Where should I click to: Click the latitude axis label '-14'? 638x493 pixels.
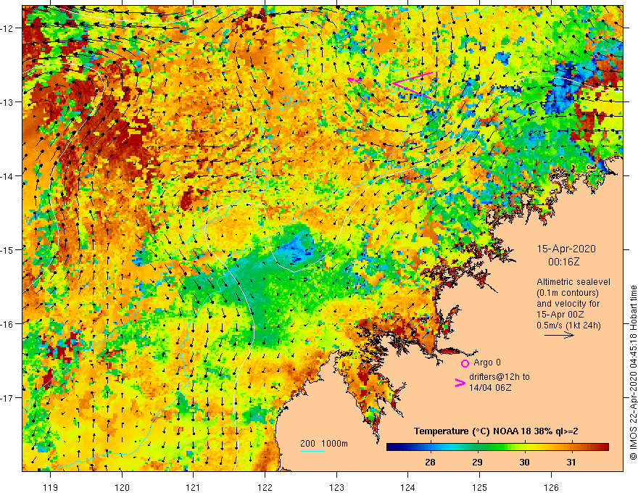(x=8, y=176)
